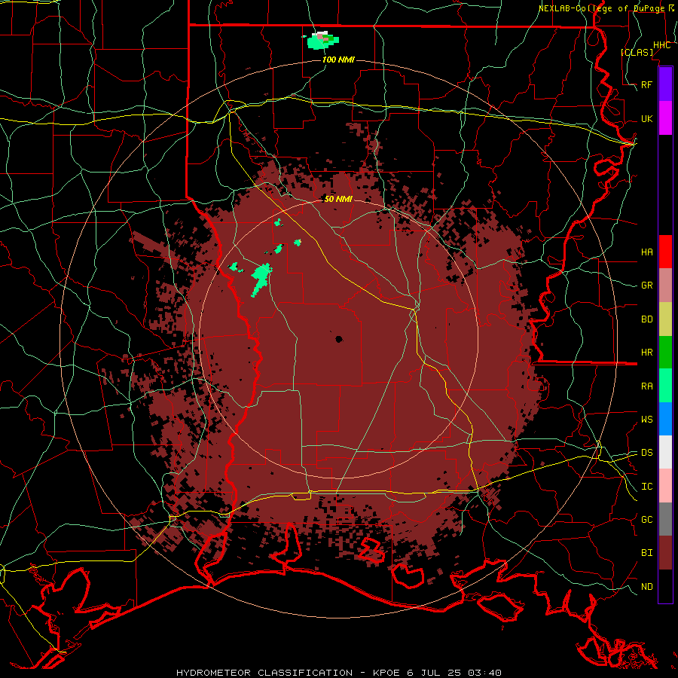Click the BD yellow legend swatch
Viewport: 678px width, 678px height.
665,319
